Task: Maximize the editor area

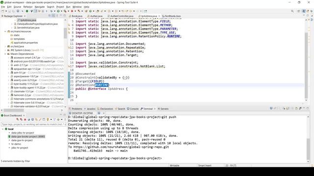Action: click(x=308, y=15)
